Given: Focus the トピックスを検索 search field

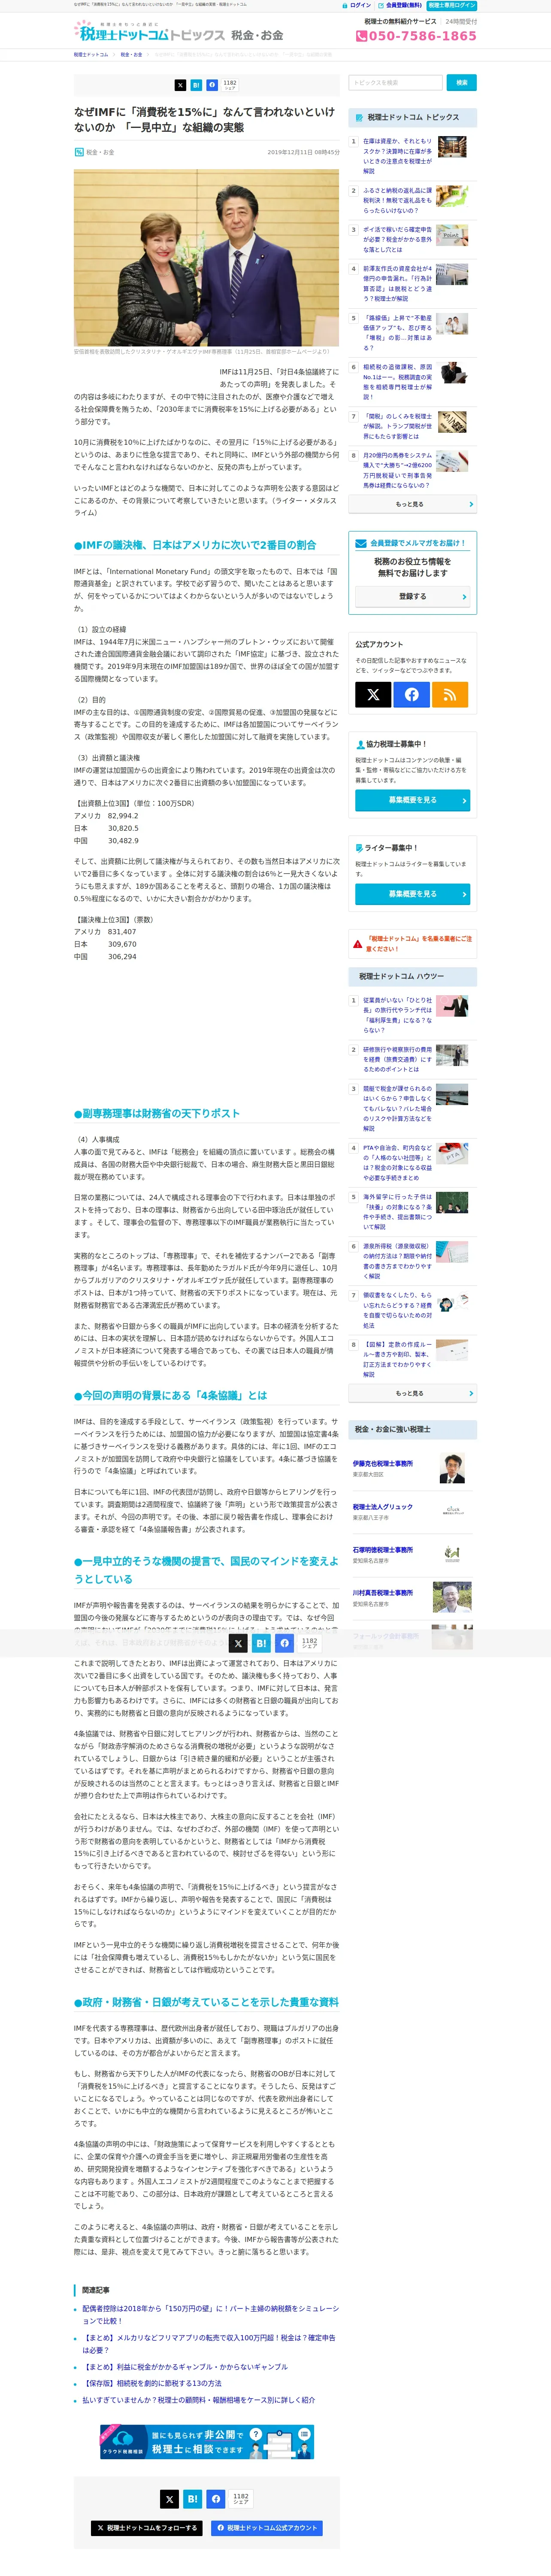Looking at the screenshot, I should click(x=395, y=83).
